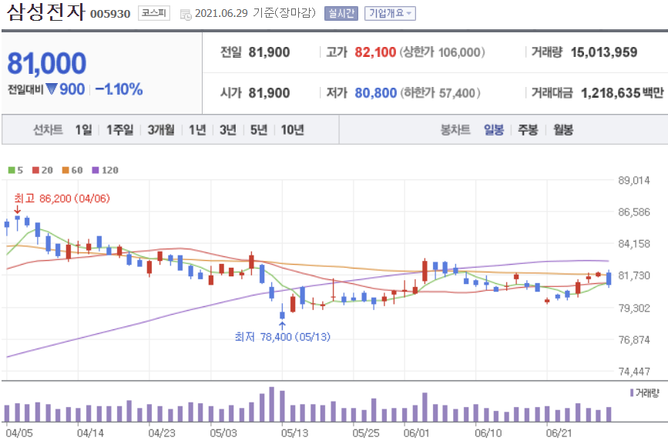Click the 거래대금 value 1,218,635
Viewport: 668px width, 444px height.
click(611, 92)
